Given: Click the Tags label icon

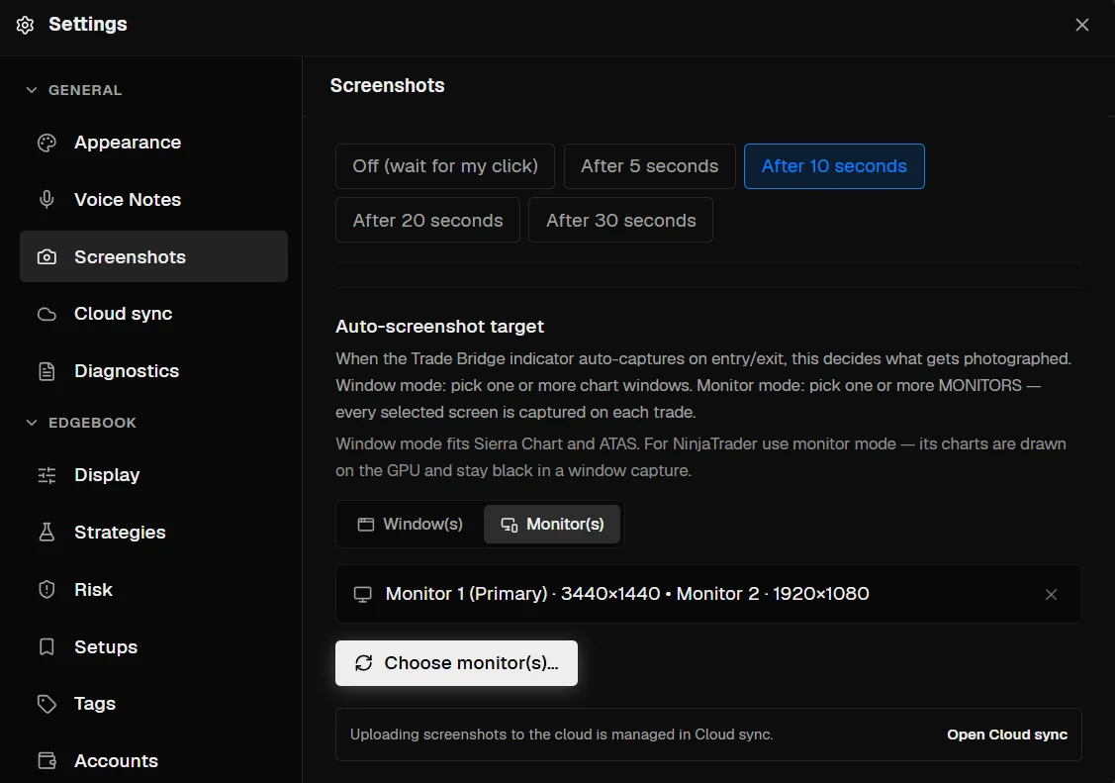Looking at the screenshot, I should [46, 704].
